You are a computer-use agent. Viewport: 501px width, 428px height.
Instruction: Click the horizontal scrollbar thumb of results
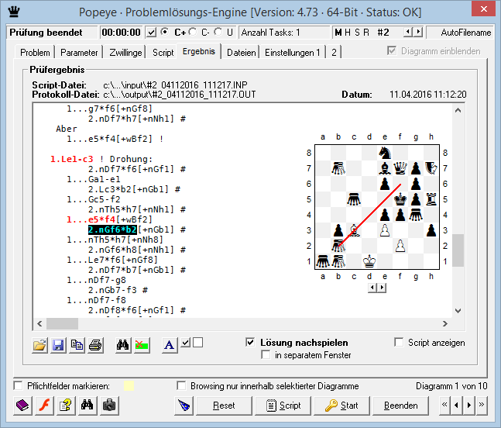coord(62,323)
